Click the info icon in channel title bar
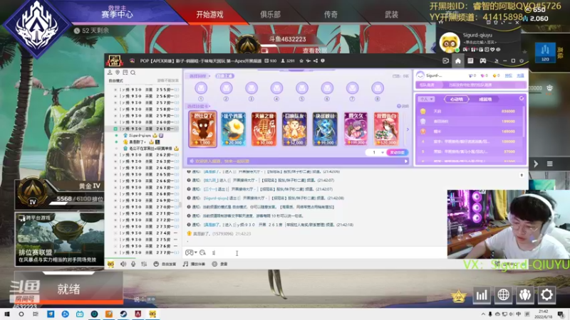 pos(323,61)
